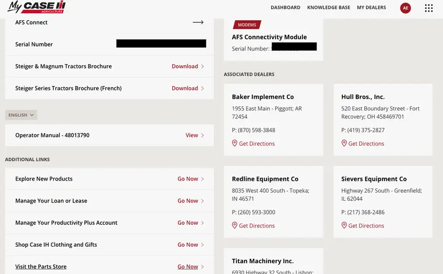Viewport: 443px width, 274px height.
Task: Click the Explore New Products label
Action: [x=44, y=179]
